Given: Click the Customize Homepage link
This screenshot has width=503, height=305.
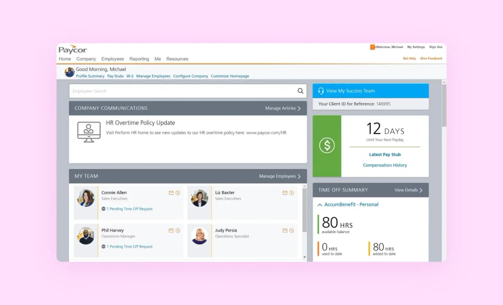Looking at the screenshot, I should (x=230, y=76).
